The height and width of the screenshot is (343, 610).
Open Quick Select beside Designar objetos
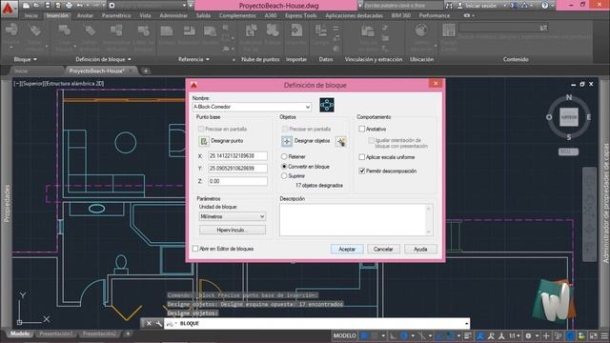click(341, 142)
